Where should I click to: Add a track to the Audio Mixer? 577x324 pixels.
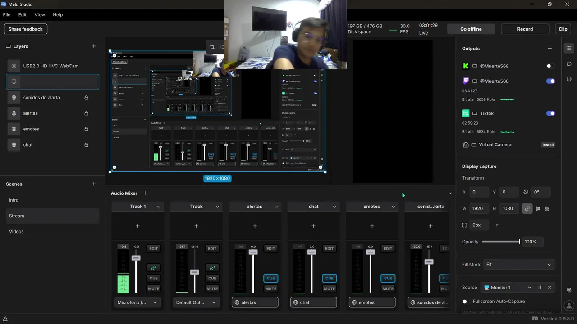146,193
